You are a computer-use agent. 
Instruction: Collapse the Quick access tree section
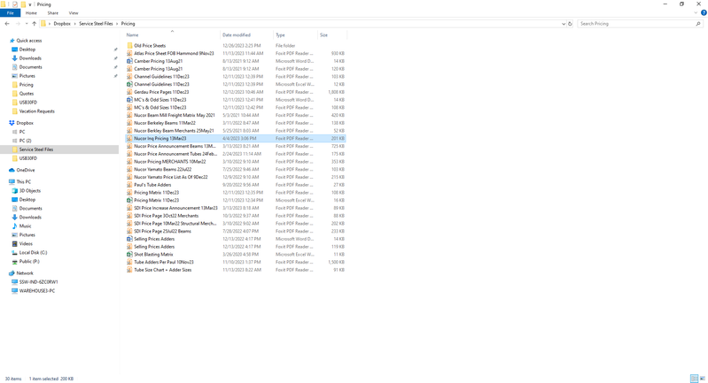click(5, 41)
